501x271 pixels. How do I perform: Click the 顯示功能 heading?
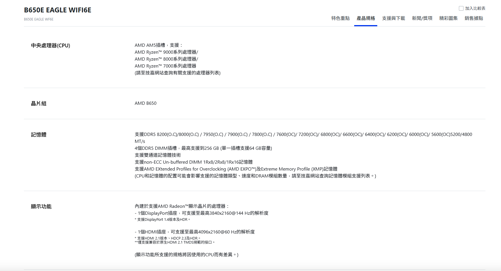click(x=41, y=207)
